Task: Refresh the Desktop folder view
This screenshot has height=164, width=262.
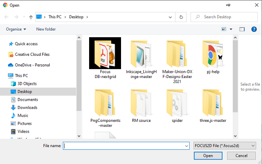Action: click(181, 17)
